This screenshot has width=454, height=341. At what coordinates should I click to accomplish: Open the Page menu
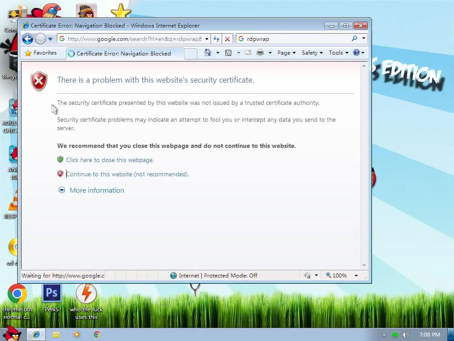(x=286, y=53)
